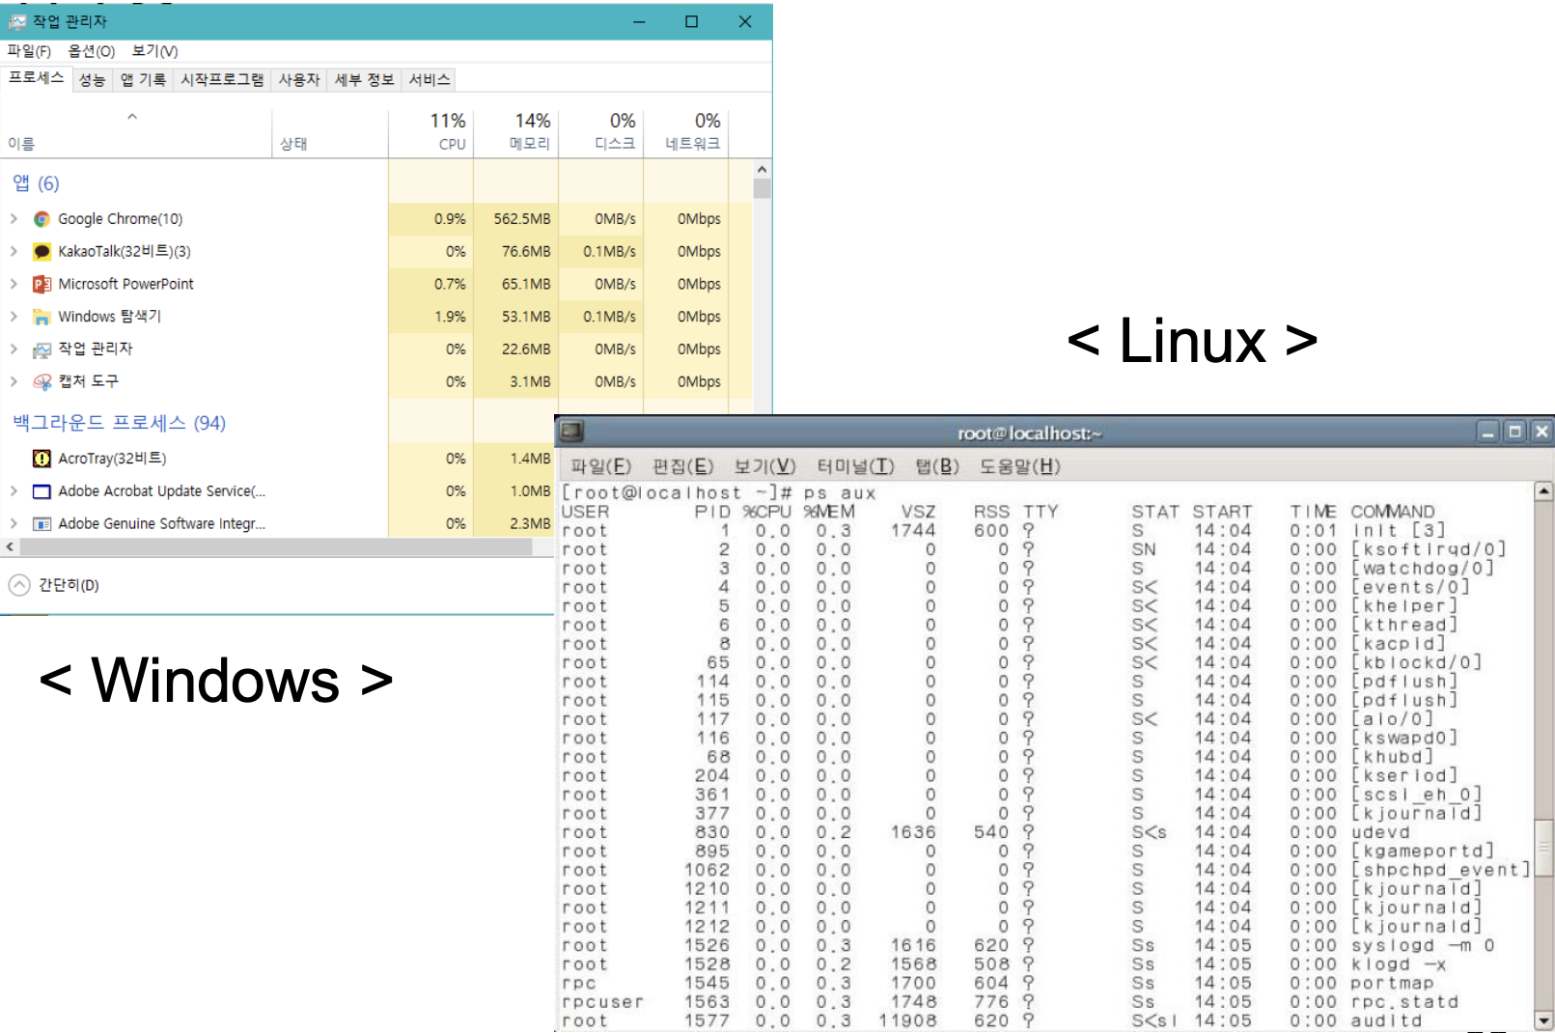Open the 시작프로그램 tab
The width and height of the screenshot is (1555, 1033).
coord(222,80)
